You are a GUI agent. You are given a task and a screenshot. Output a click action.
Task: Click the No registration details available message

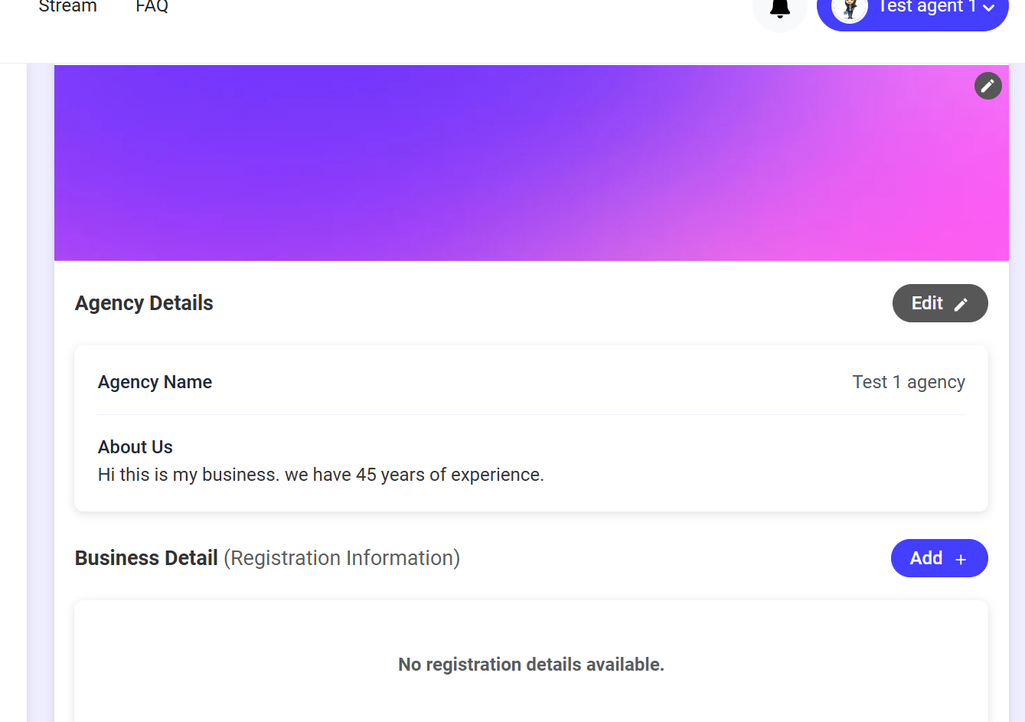pyautogui.click(x=530, y=665)
